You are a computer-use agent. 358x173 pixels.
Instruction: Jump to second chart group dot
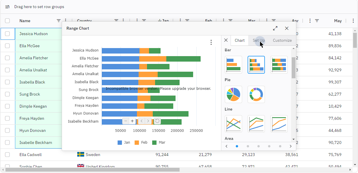248,146
